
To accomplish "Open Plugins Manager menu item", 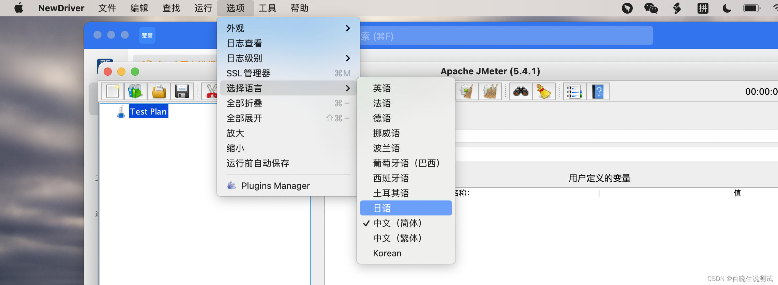I will 288,185.
